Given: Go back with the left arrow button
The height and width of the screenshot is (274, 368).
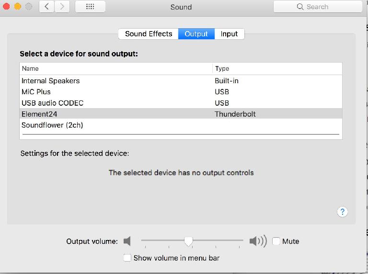Looking at the screenshot, I should coord(46,7).
